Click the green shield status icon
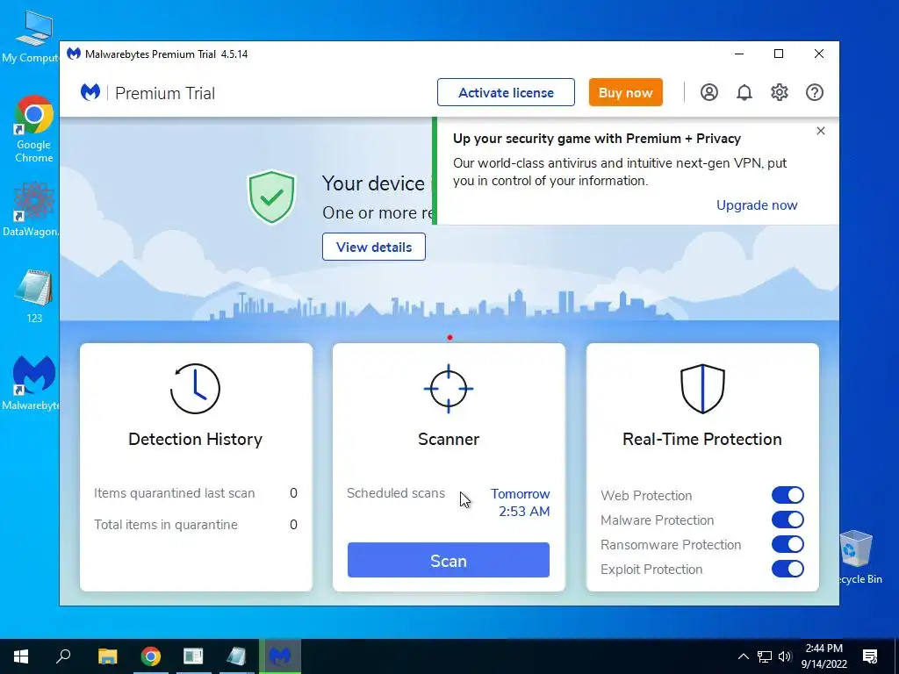 (x=271, y=197)
